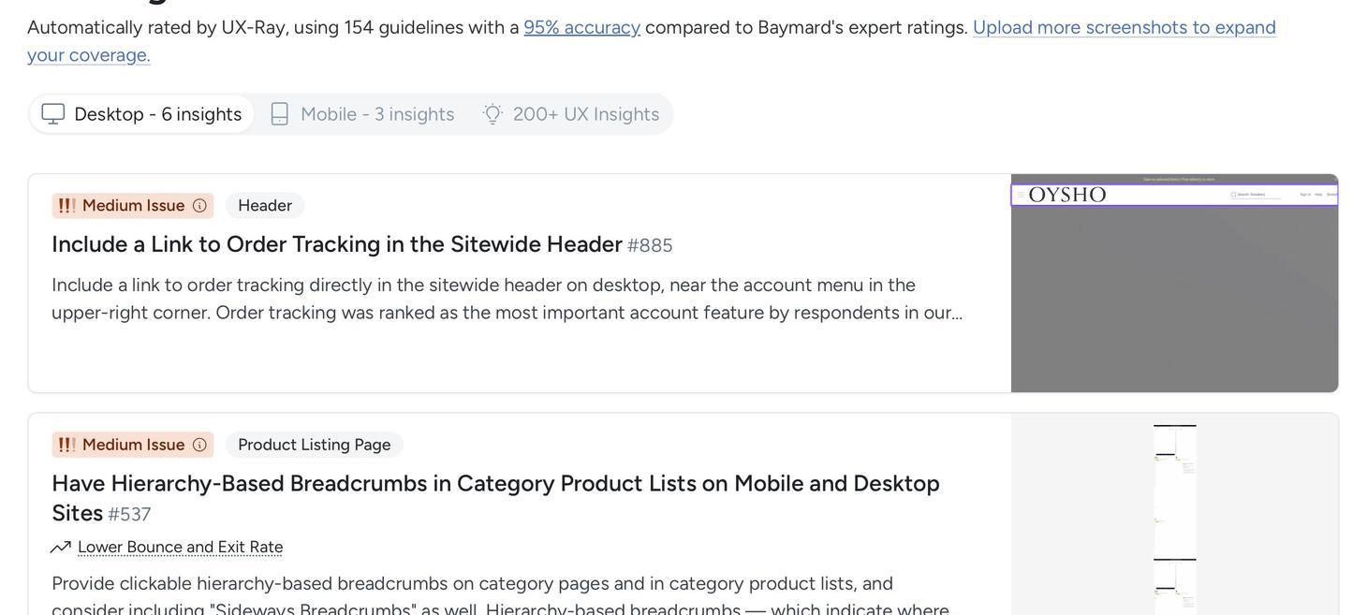Open the Order Tracking in Sitewide Header guideline
Viewport: 1367px width, 615px height.
[x=336, y=244]
